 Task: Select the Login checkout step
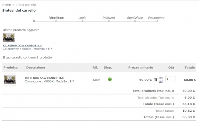point(82,18)
